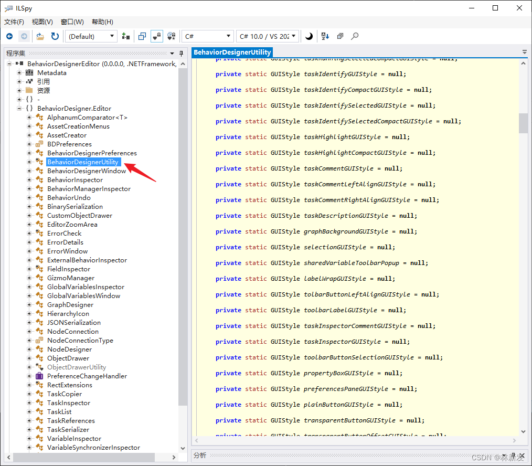Click the ErrorCheck class icon

(x=39, y=233)
